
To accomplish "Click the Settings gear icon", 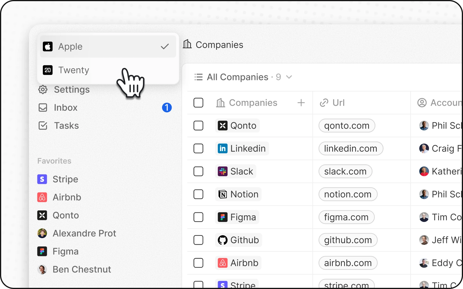I will tap(43, 90).
